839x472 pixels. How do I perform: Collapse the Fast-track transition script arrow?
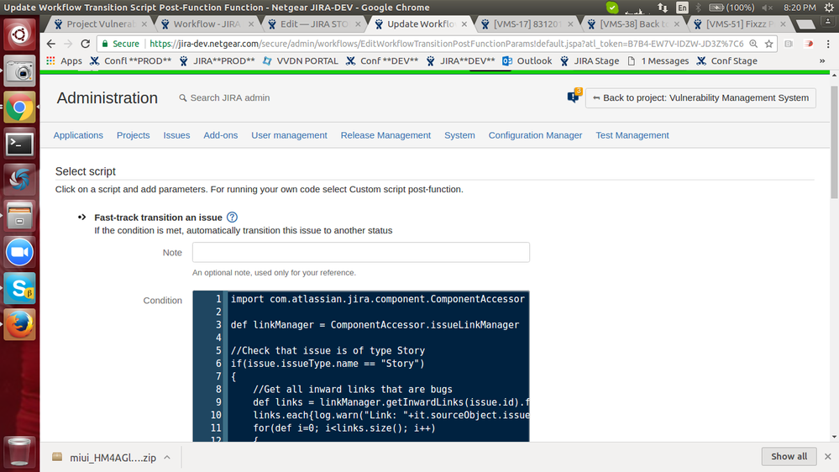pyautogui.click(x=81, y=218)
